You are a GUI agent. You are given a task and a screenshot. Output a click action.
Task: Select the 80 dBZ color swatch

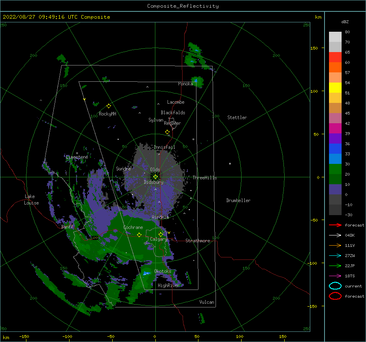335,37
